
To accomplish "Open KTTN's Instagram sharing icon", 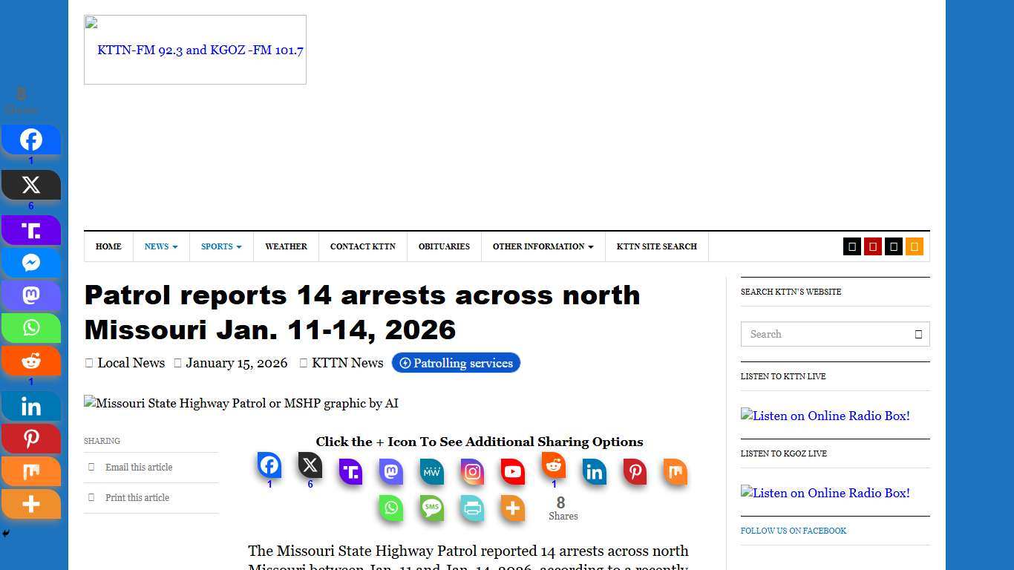I will click(472, 471).
